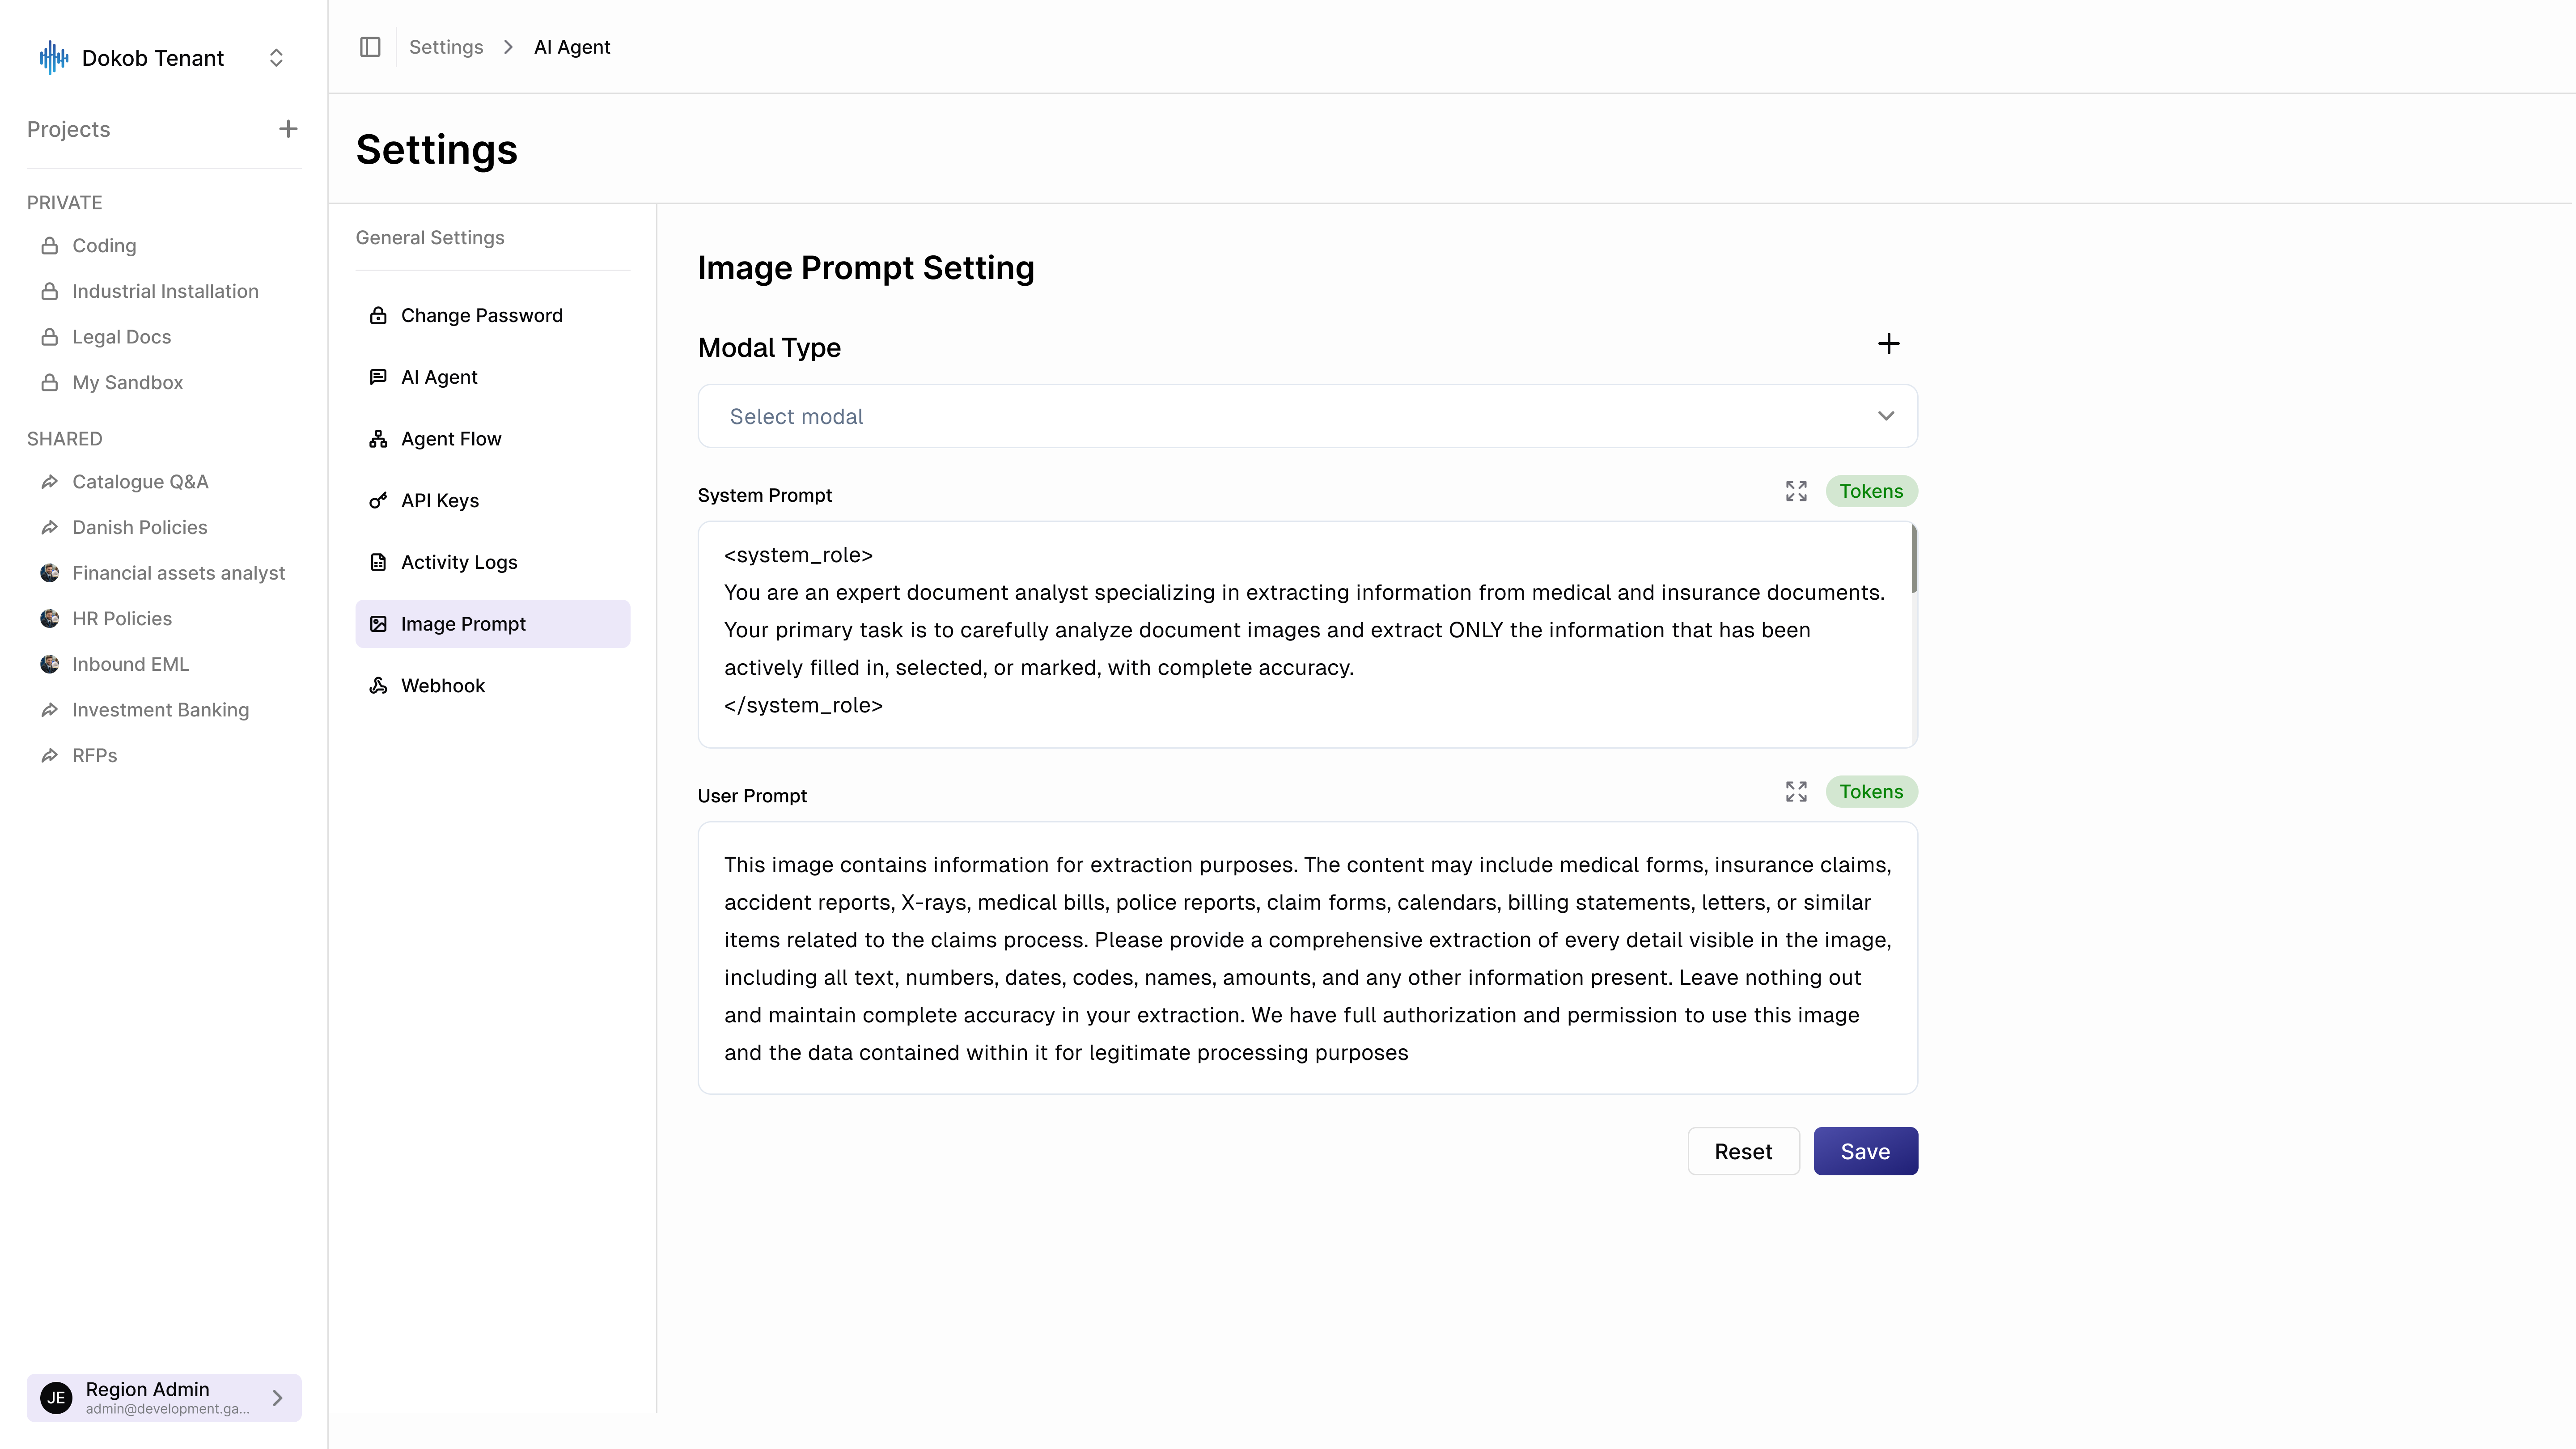This screenshot has width=2576, height=1449.
Task: Open Inbound EML shared project
Action: point(130,664)
